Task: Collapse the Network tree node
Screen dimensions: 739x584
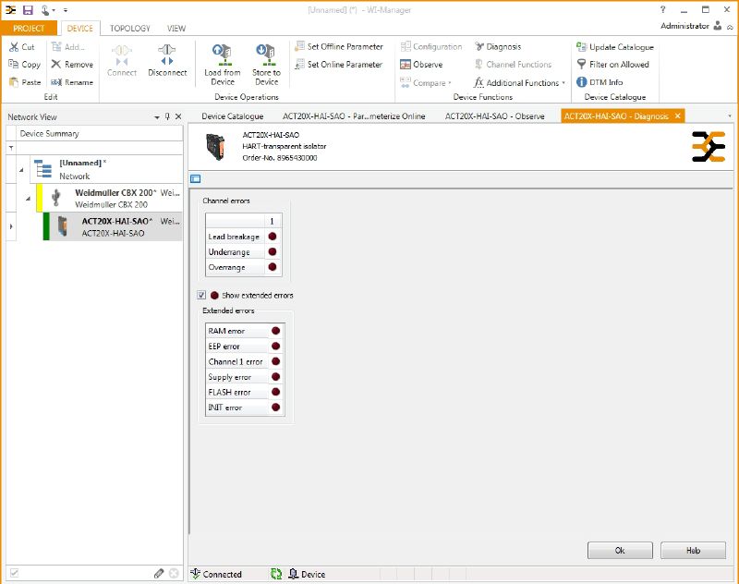Action: [x=20, y=169]
